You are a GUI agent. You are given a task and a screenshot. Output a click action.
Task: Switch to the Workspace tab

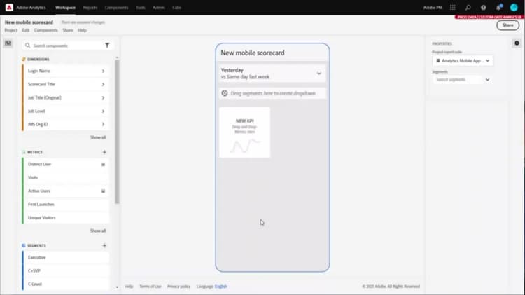(65, 8)
